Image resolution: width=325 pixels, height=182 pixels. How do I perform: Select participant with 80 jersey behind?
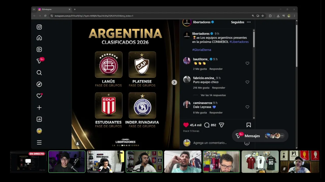point(260,162)
